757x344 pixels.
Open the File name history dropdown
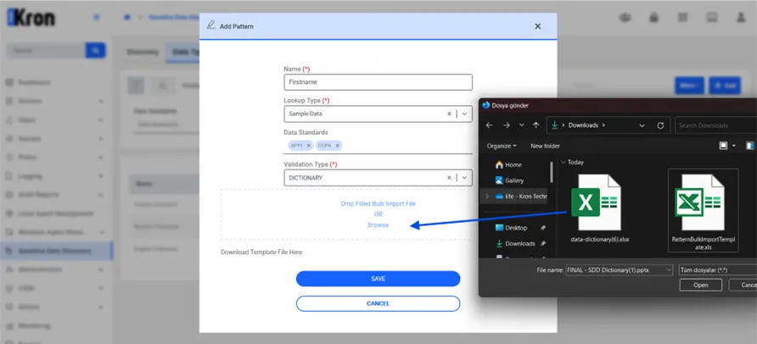coord(669,270)
